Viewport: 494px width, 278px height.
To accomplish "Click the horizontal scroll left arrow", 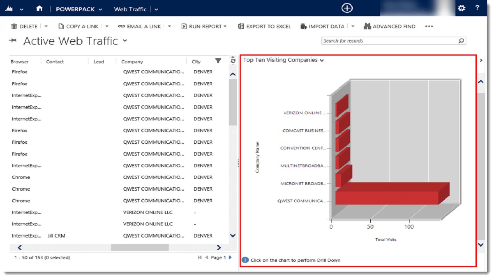I will click(x=20, y=247).
